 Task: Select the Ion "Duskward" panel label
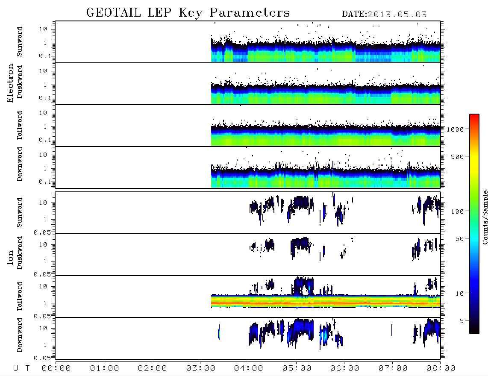tap(20, 253)
